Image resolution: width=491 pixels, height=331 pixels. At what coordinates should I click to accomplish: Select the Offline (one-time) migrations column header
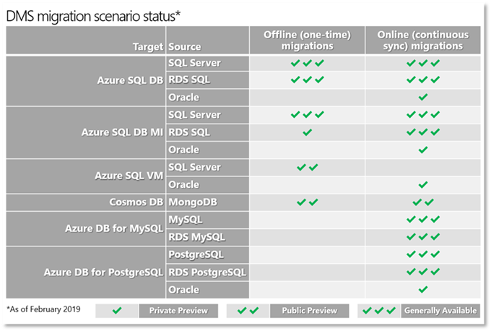click(x=308, y=40)
